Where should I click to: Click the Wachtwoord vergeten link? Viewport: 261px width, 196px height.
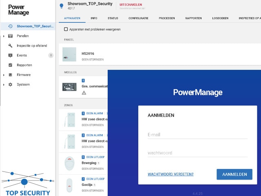(170, 174)
